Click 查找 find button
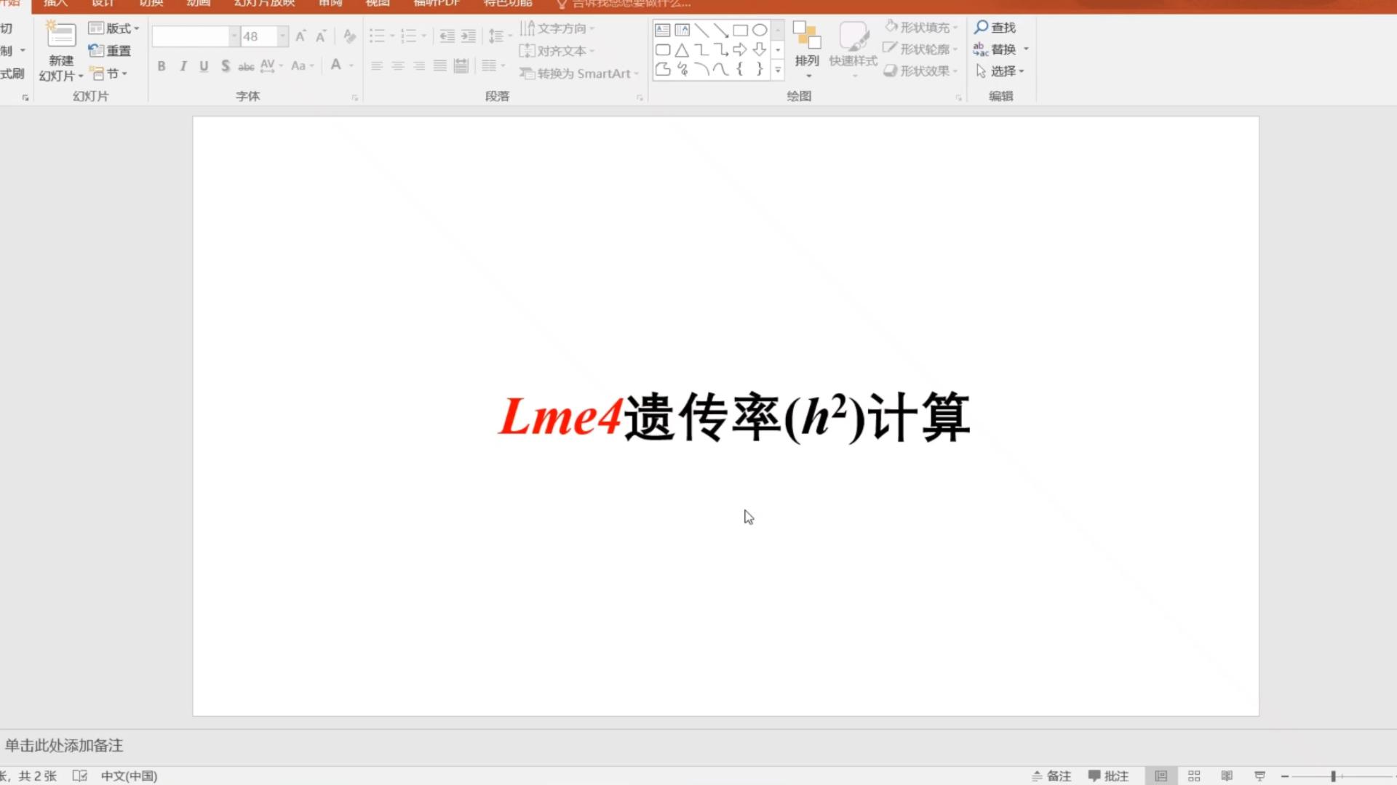The image size is (1397, 785). (x=995, y=27)
